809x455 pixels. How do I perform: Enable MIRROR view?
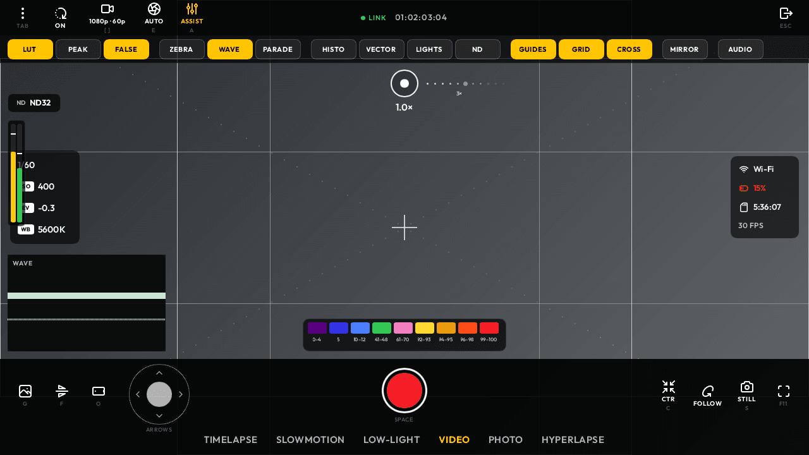[x=685, y=49]
